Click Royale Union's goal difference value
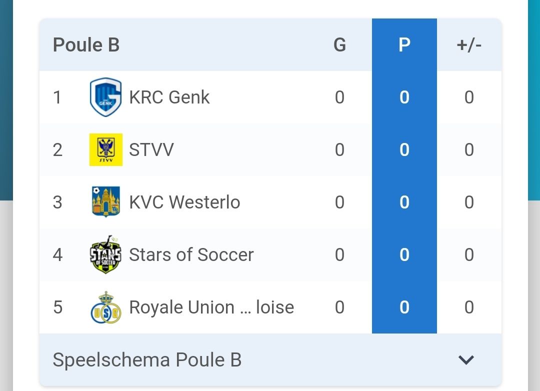The width and height of the screenshot is (540, 391). click(469, 307)
